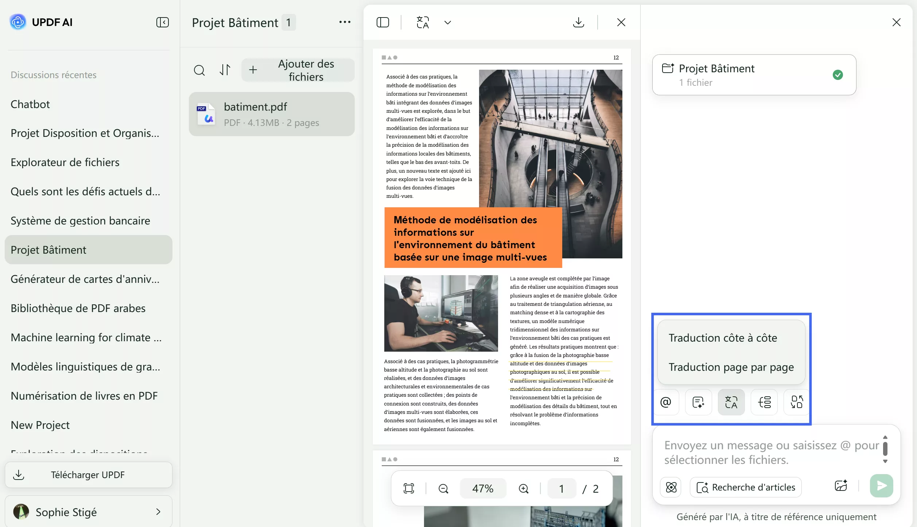This screenshot has height=527, width=917.
Task: Switch to the Explorateur de fichiers section
Action: click(65, 162)
